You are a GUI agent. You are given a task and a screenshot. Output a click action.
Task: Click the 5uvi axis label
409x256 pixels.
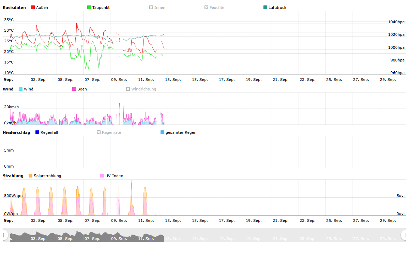(400, 196)
